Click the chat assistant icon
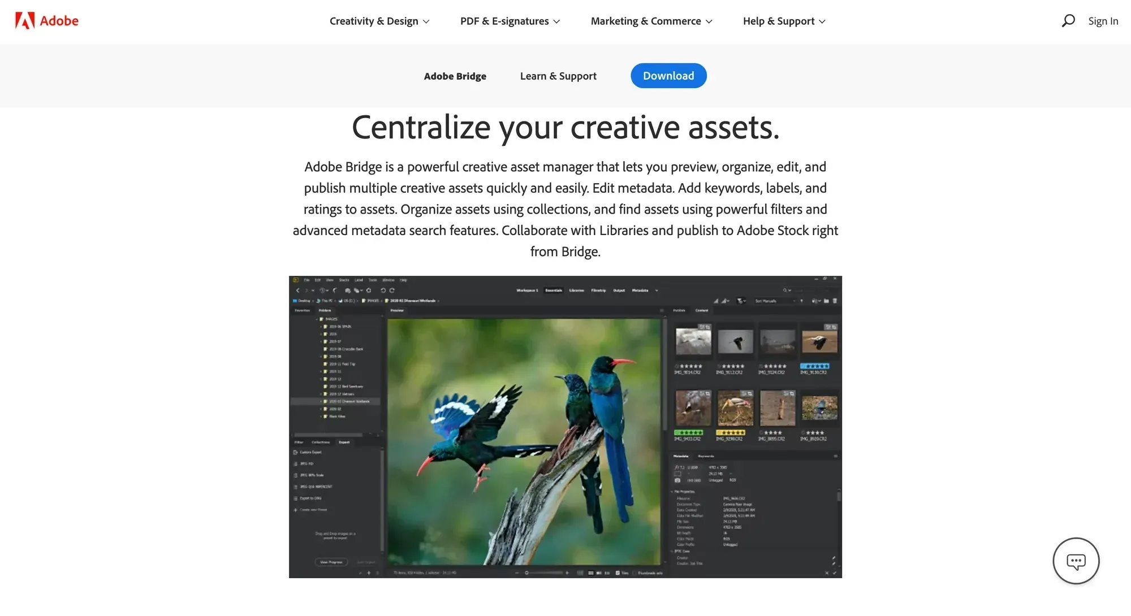 [1076, 561]
